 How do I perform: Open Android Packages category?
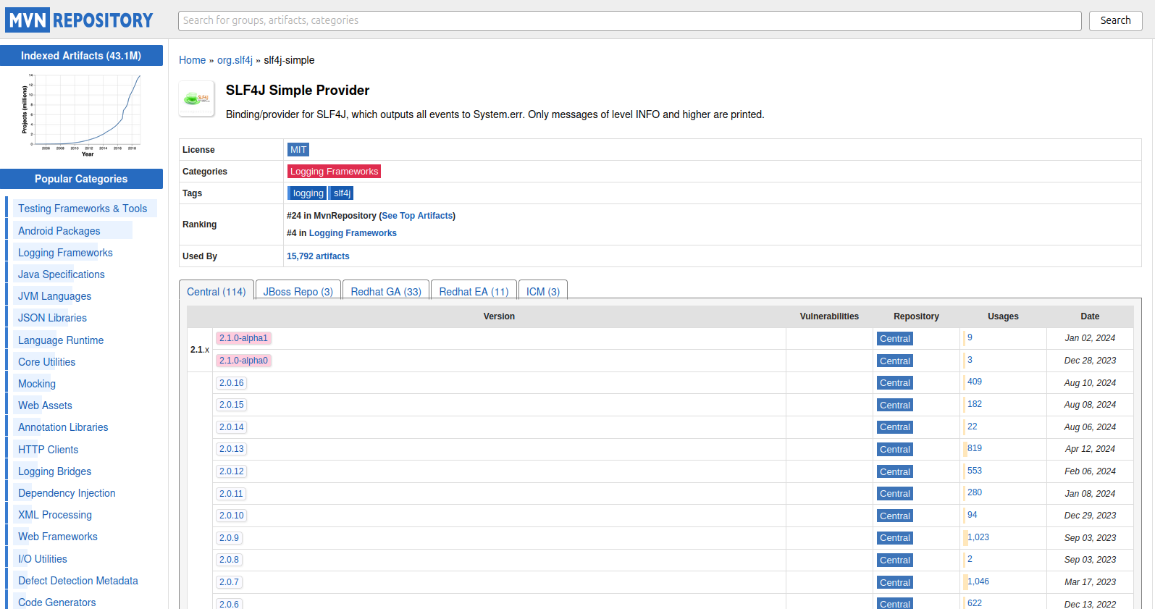(x=59, y=231)
